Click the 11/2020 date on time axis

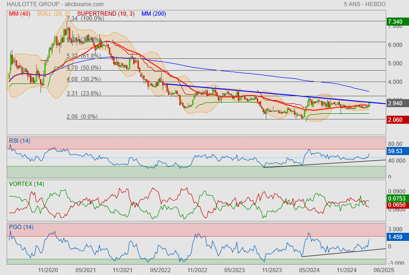48,270
